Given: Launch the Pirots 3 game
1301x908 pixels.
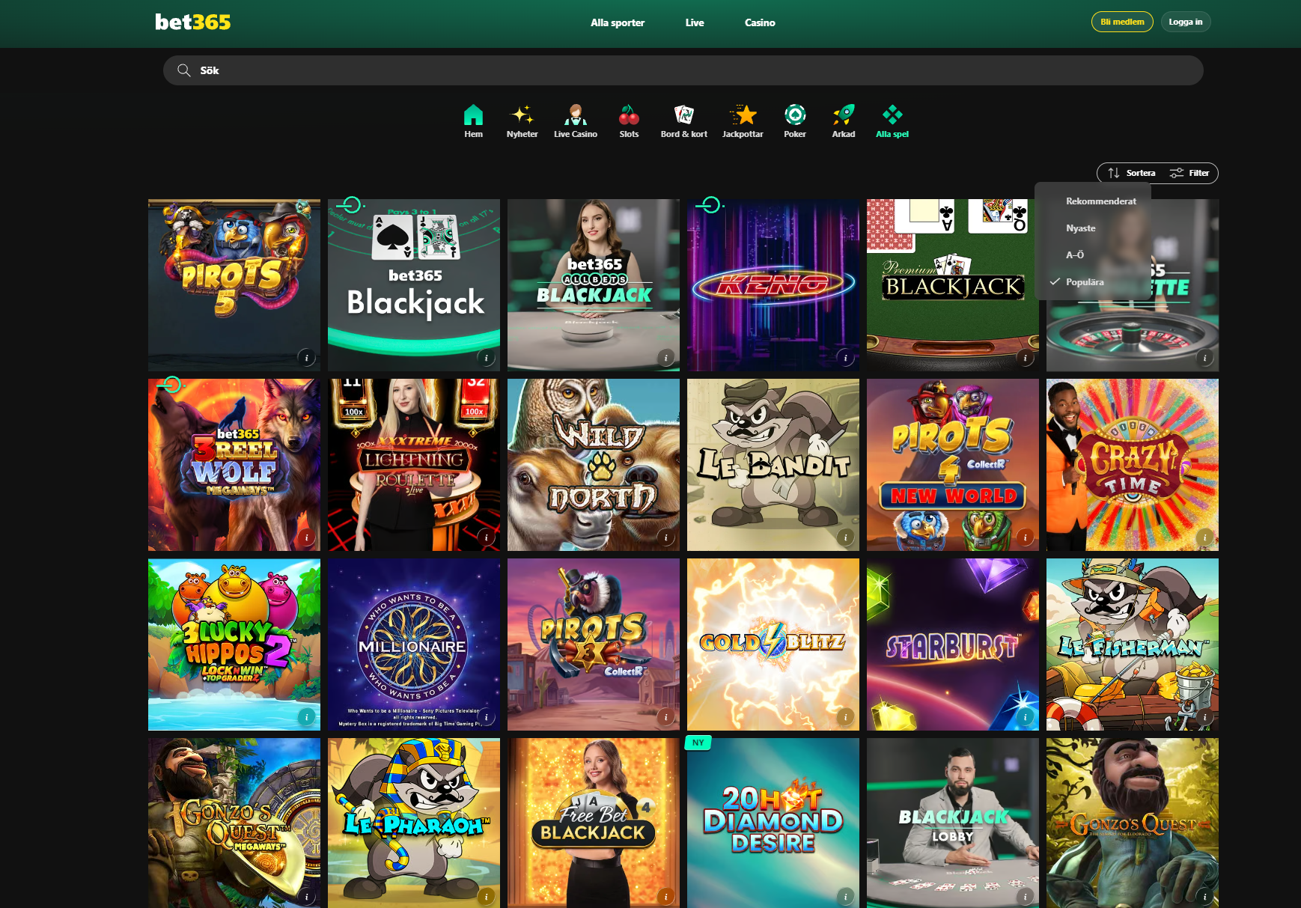Looking at the screenshot, I should (594, 645).
